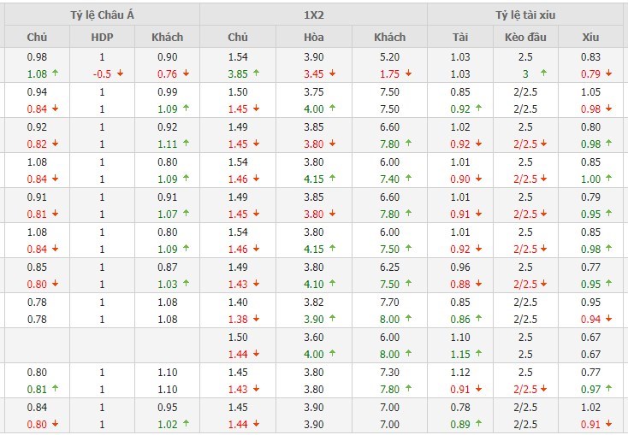Click the red down arrow next to 0.76
This screenshot has height=435, width=628.
186,73
